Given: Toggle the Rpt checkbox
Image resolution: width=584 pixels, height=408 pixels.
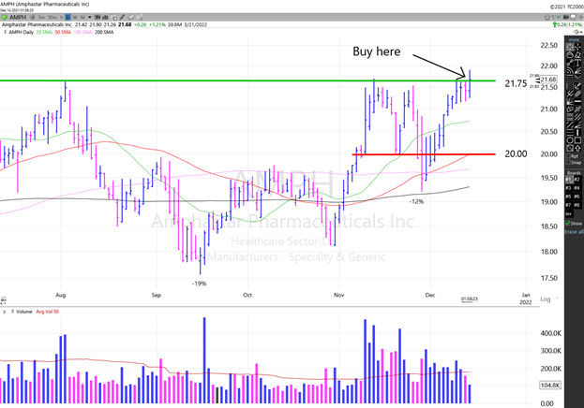Looking at the screenshot, I should point(568,156).
